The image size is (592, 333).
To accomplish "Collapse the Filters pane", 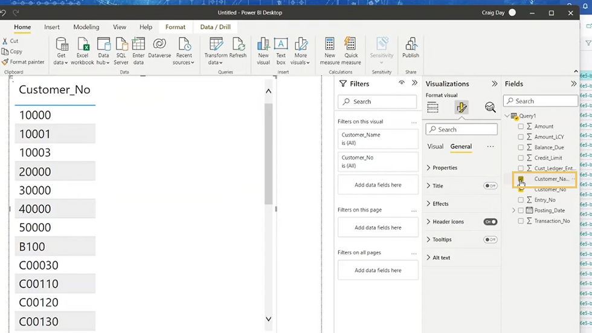I will point(414,83).
